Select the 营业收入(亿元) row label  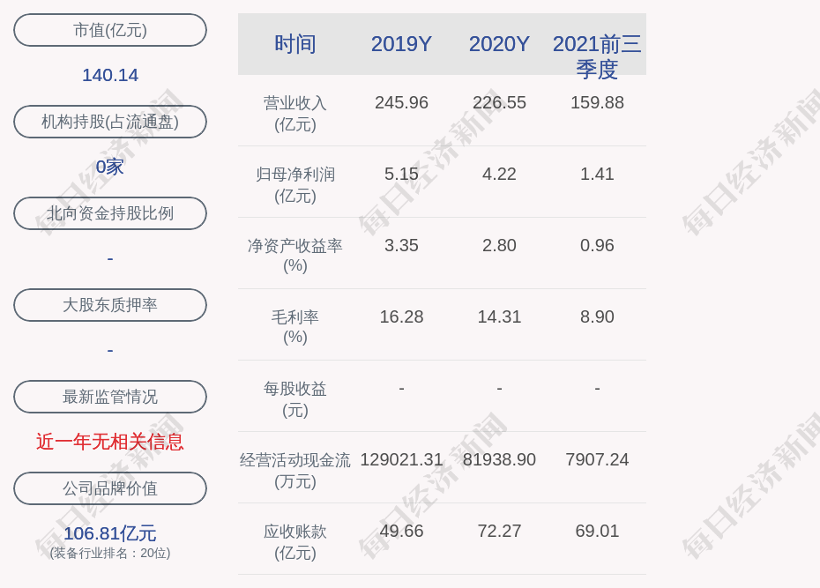click(x=295, y=114)
